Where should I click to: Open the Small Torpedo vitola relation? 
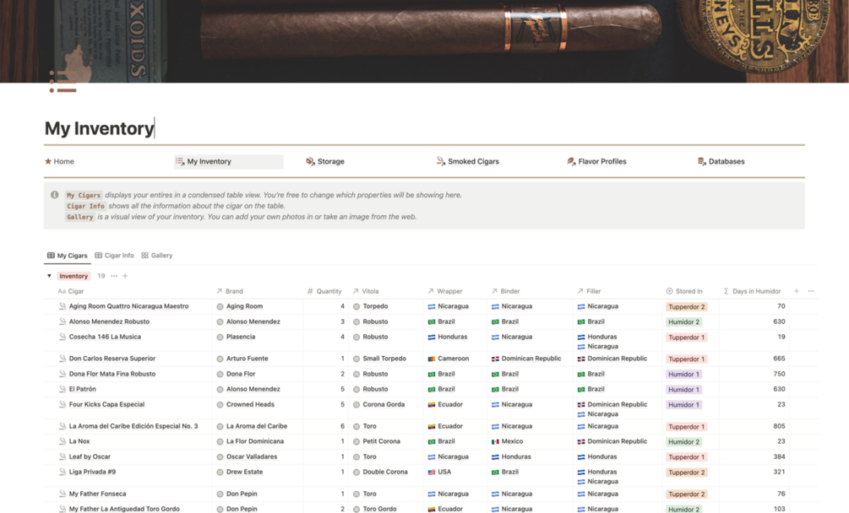379,358
